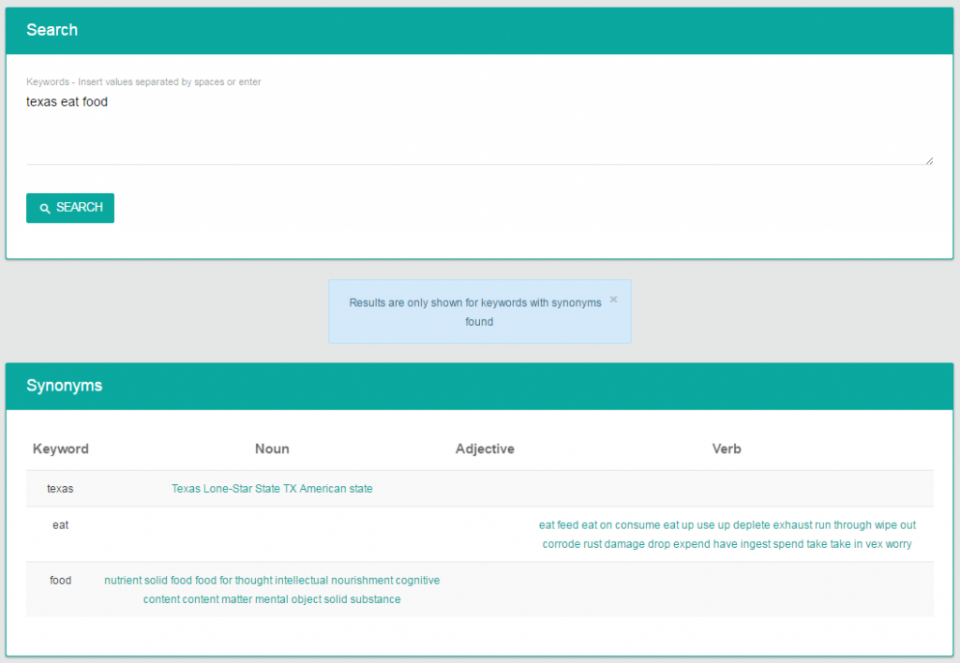Click the worry synonym link
The height and width of the screenshot is (663, 960).
[899, 544]
